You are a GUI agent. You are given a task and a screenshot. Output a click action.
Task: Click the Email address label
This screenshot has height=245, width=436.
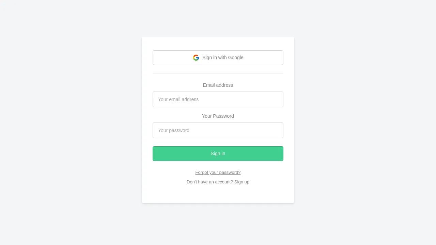click(x=218, y=85)
